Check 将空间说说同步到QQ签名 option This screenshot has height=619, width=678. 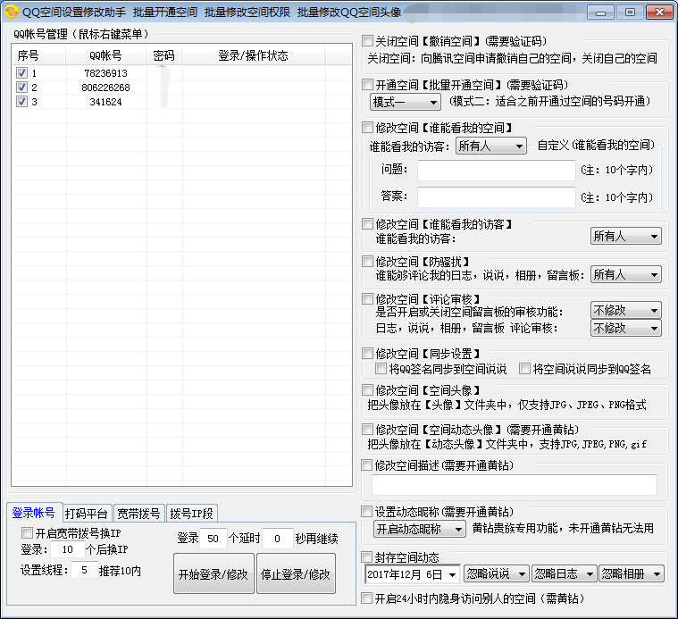click(x=524, y=368)
